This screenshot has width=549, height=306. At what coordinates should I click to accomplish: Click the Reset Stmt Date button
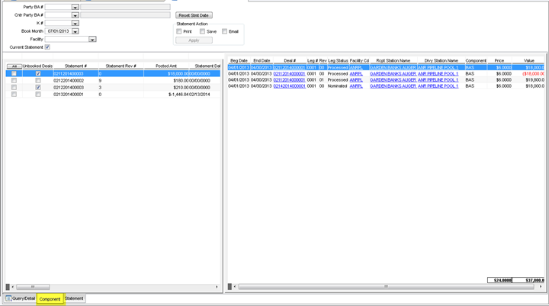pos(194,15)
